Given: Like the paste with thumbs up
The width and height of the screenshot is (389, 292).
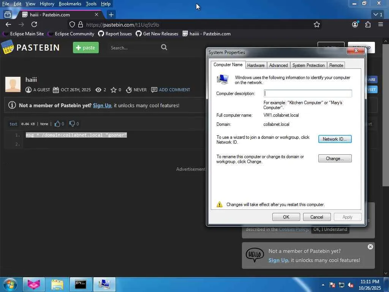Looking at the screenshot, I should tap(57, 124).
